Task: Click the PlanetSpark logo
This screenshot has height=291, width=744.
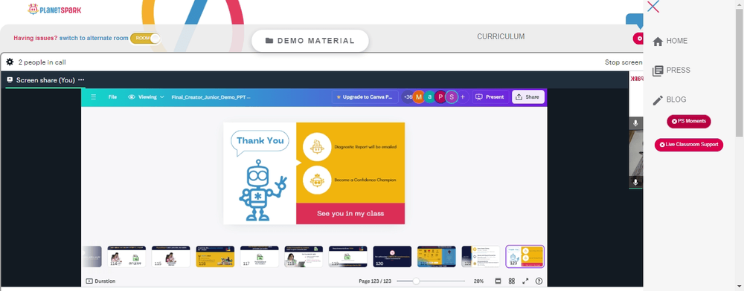Action: 54,9
